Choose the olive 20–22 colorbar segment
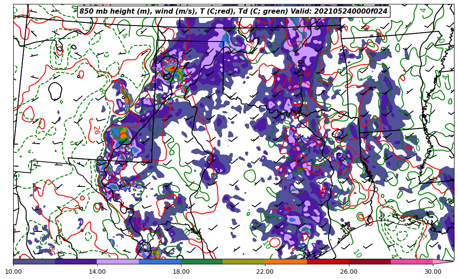Screen dimensions: 458x279 point(244,261)
